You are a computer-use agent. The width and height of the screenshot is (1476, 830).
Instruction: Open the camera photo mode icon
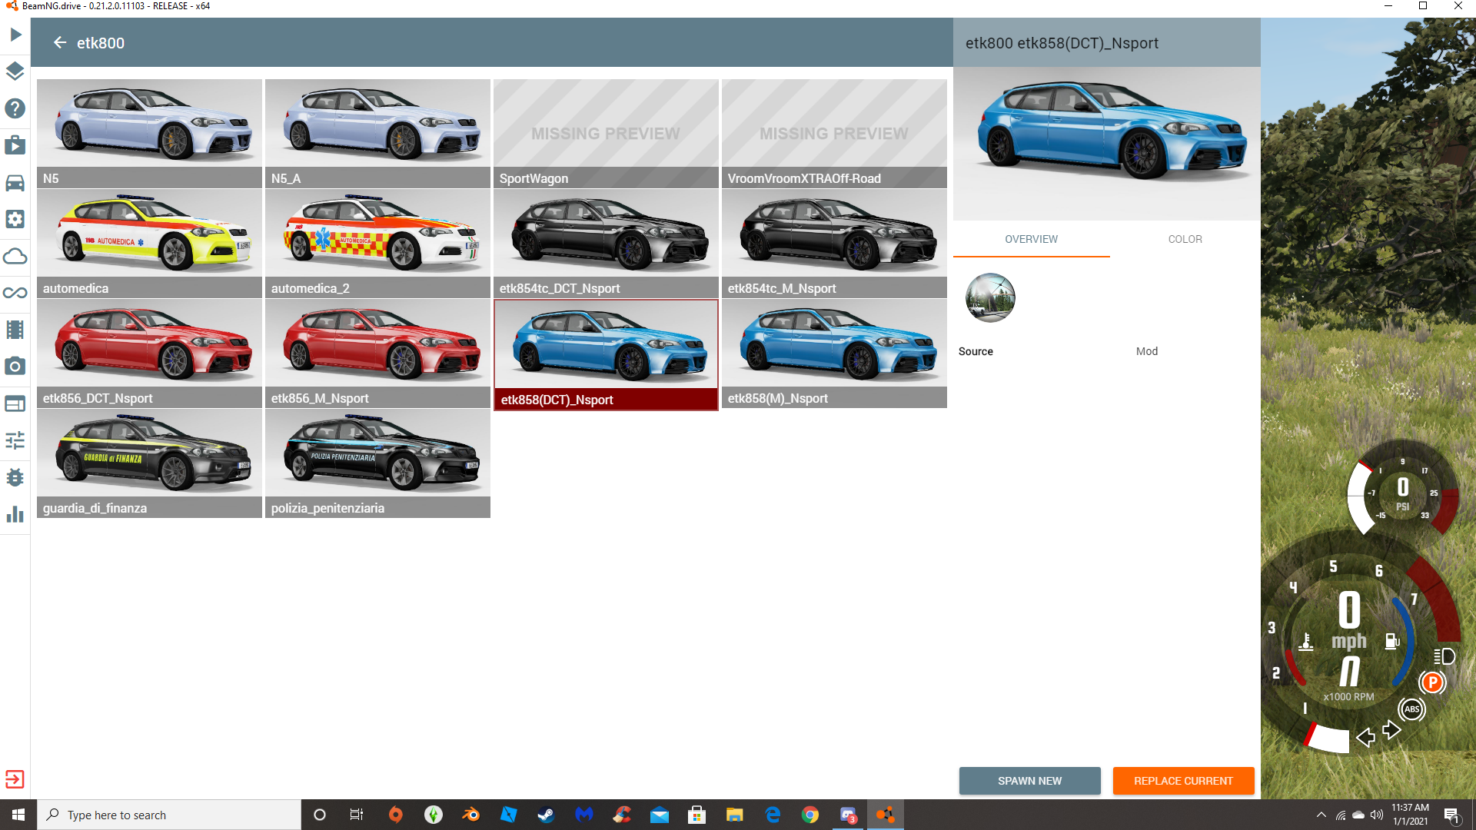(x=15, y=367)
